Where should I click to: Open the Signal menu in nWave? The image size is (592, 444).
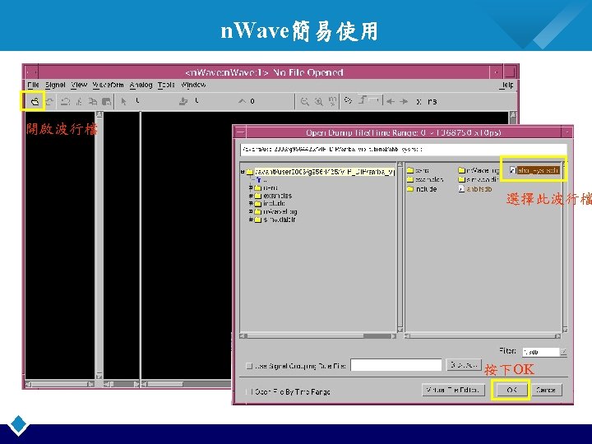[55, 85]
